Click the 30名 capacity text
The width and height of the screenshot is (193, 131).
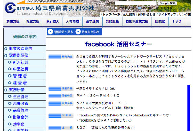coord(81,128)
